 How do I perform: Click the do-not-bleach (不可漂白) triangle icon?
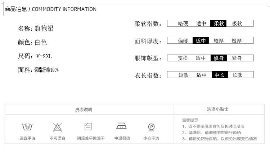click(x=57, y=127)
